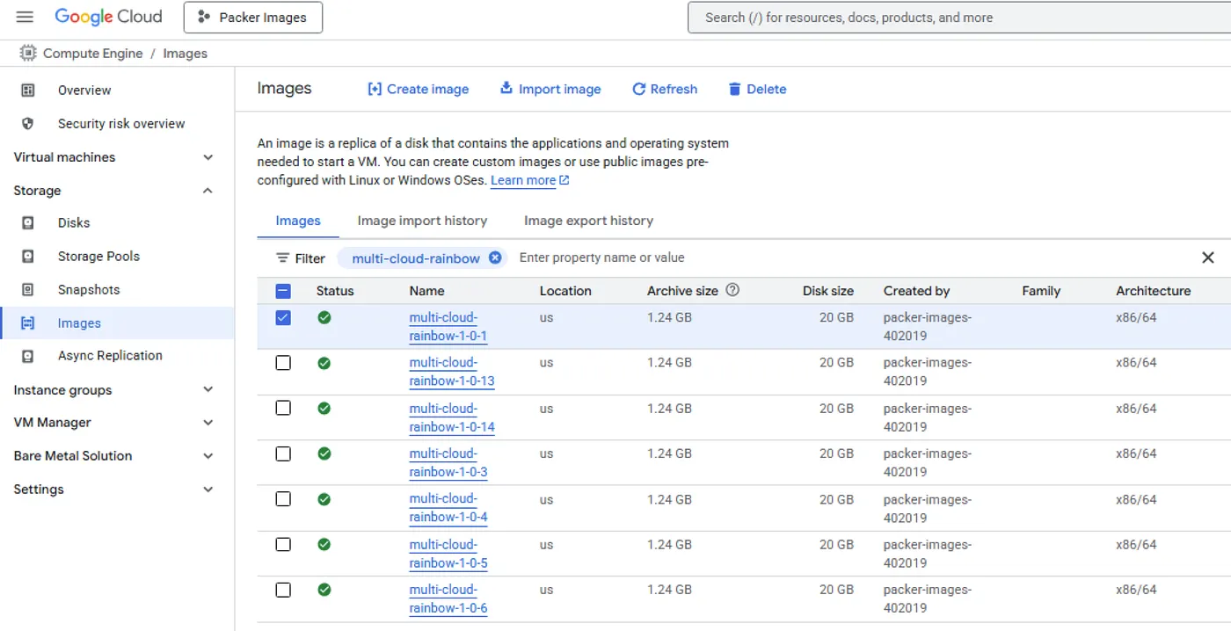Open Overview in the sidebar

(84, 91)
